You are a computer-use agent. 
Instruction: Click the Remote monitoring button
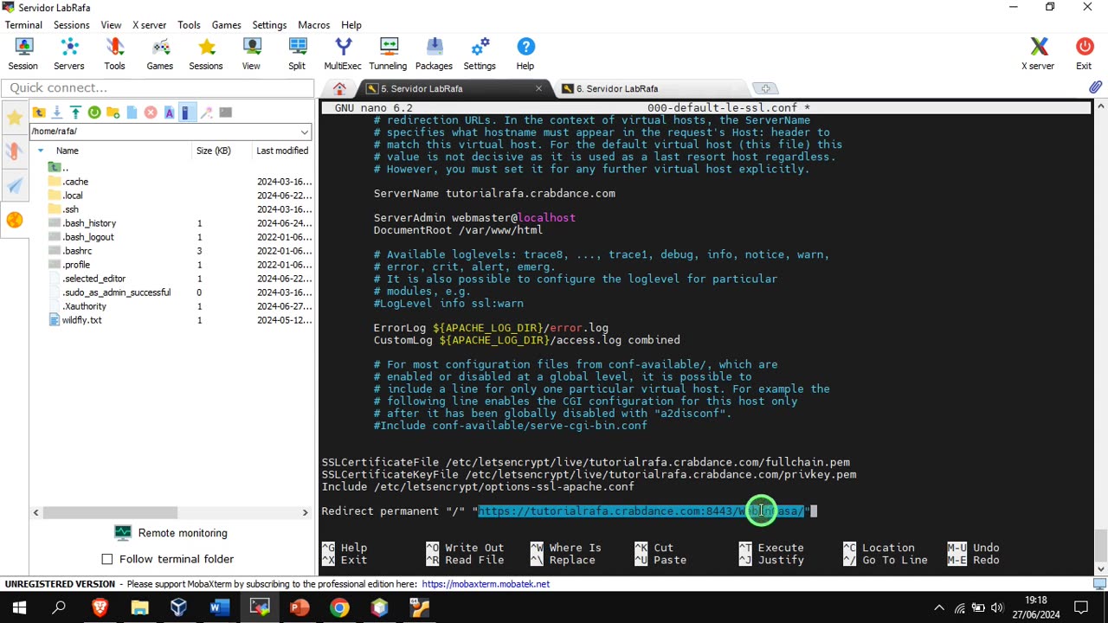171,533
